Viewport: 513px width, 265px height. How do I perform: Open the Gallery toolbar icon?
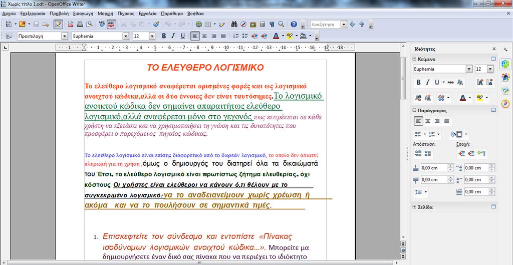(x=253, y=24)
